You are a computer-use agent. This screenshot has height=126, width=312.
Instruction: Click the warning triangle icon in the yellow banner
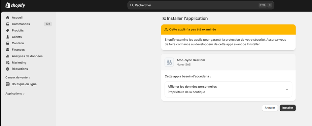pyautogui.click(x=166, y=29)
